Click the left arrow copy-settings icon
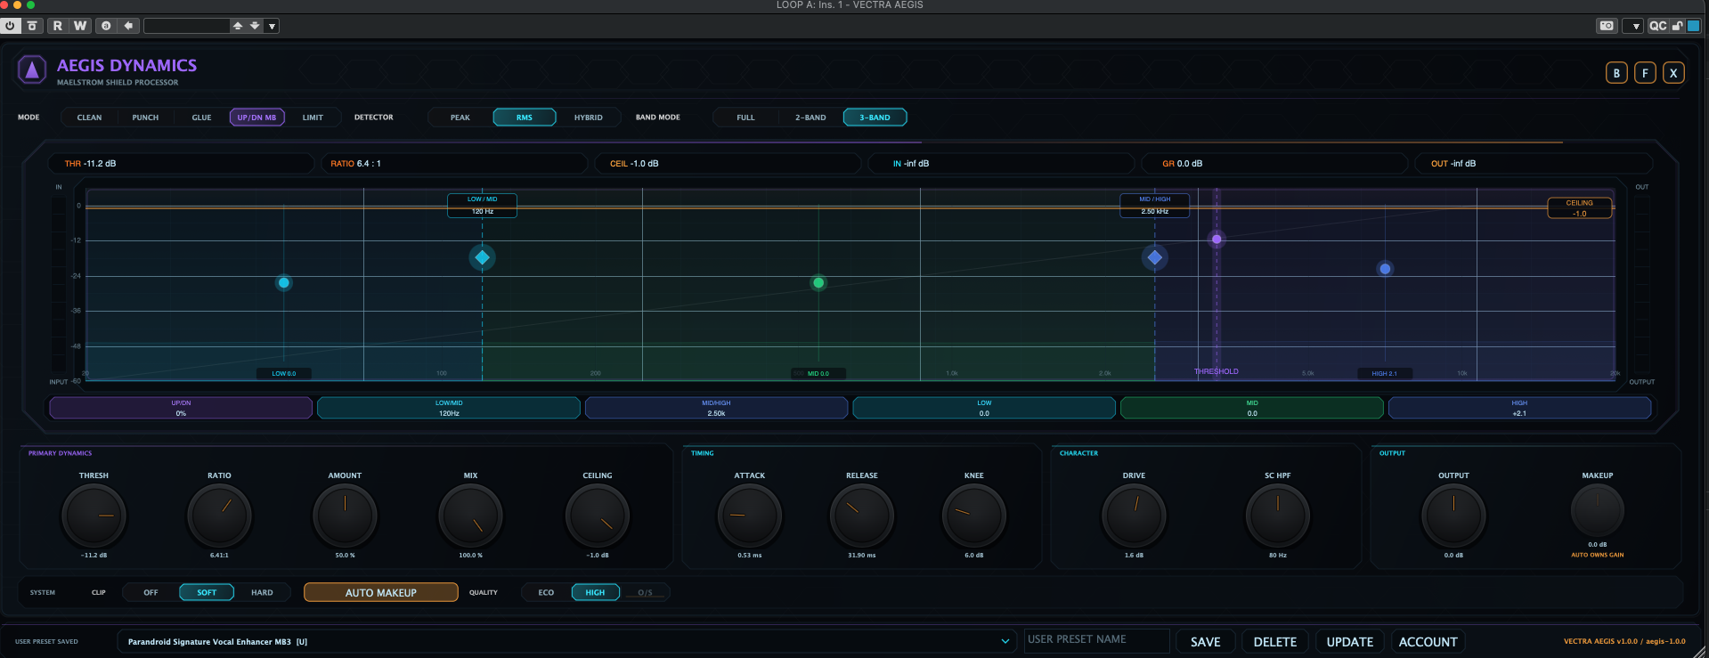The width and height of the screenshot is (1709, 658). tap(128, 26)
